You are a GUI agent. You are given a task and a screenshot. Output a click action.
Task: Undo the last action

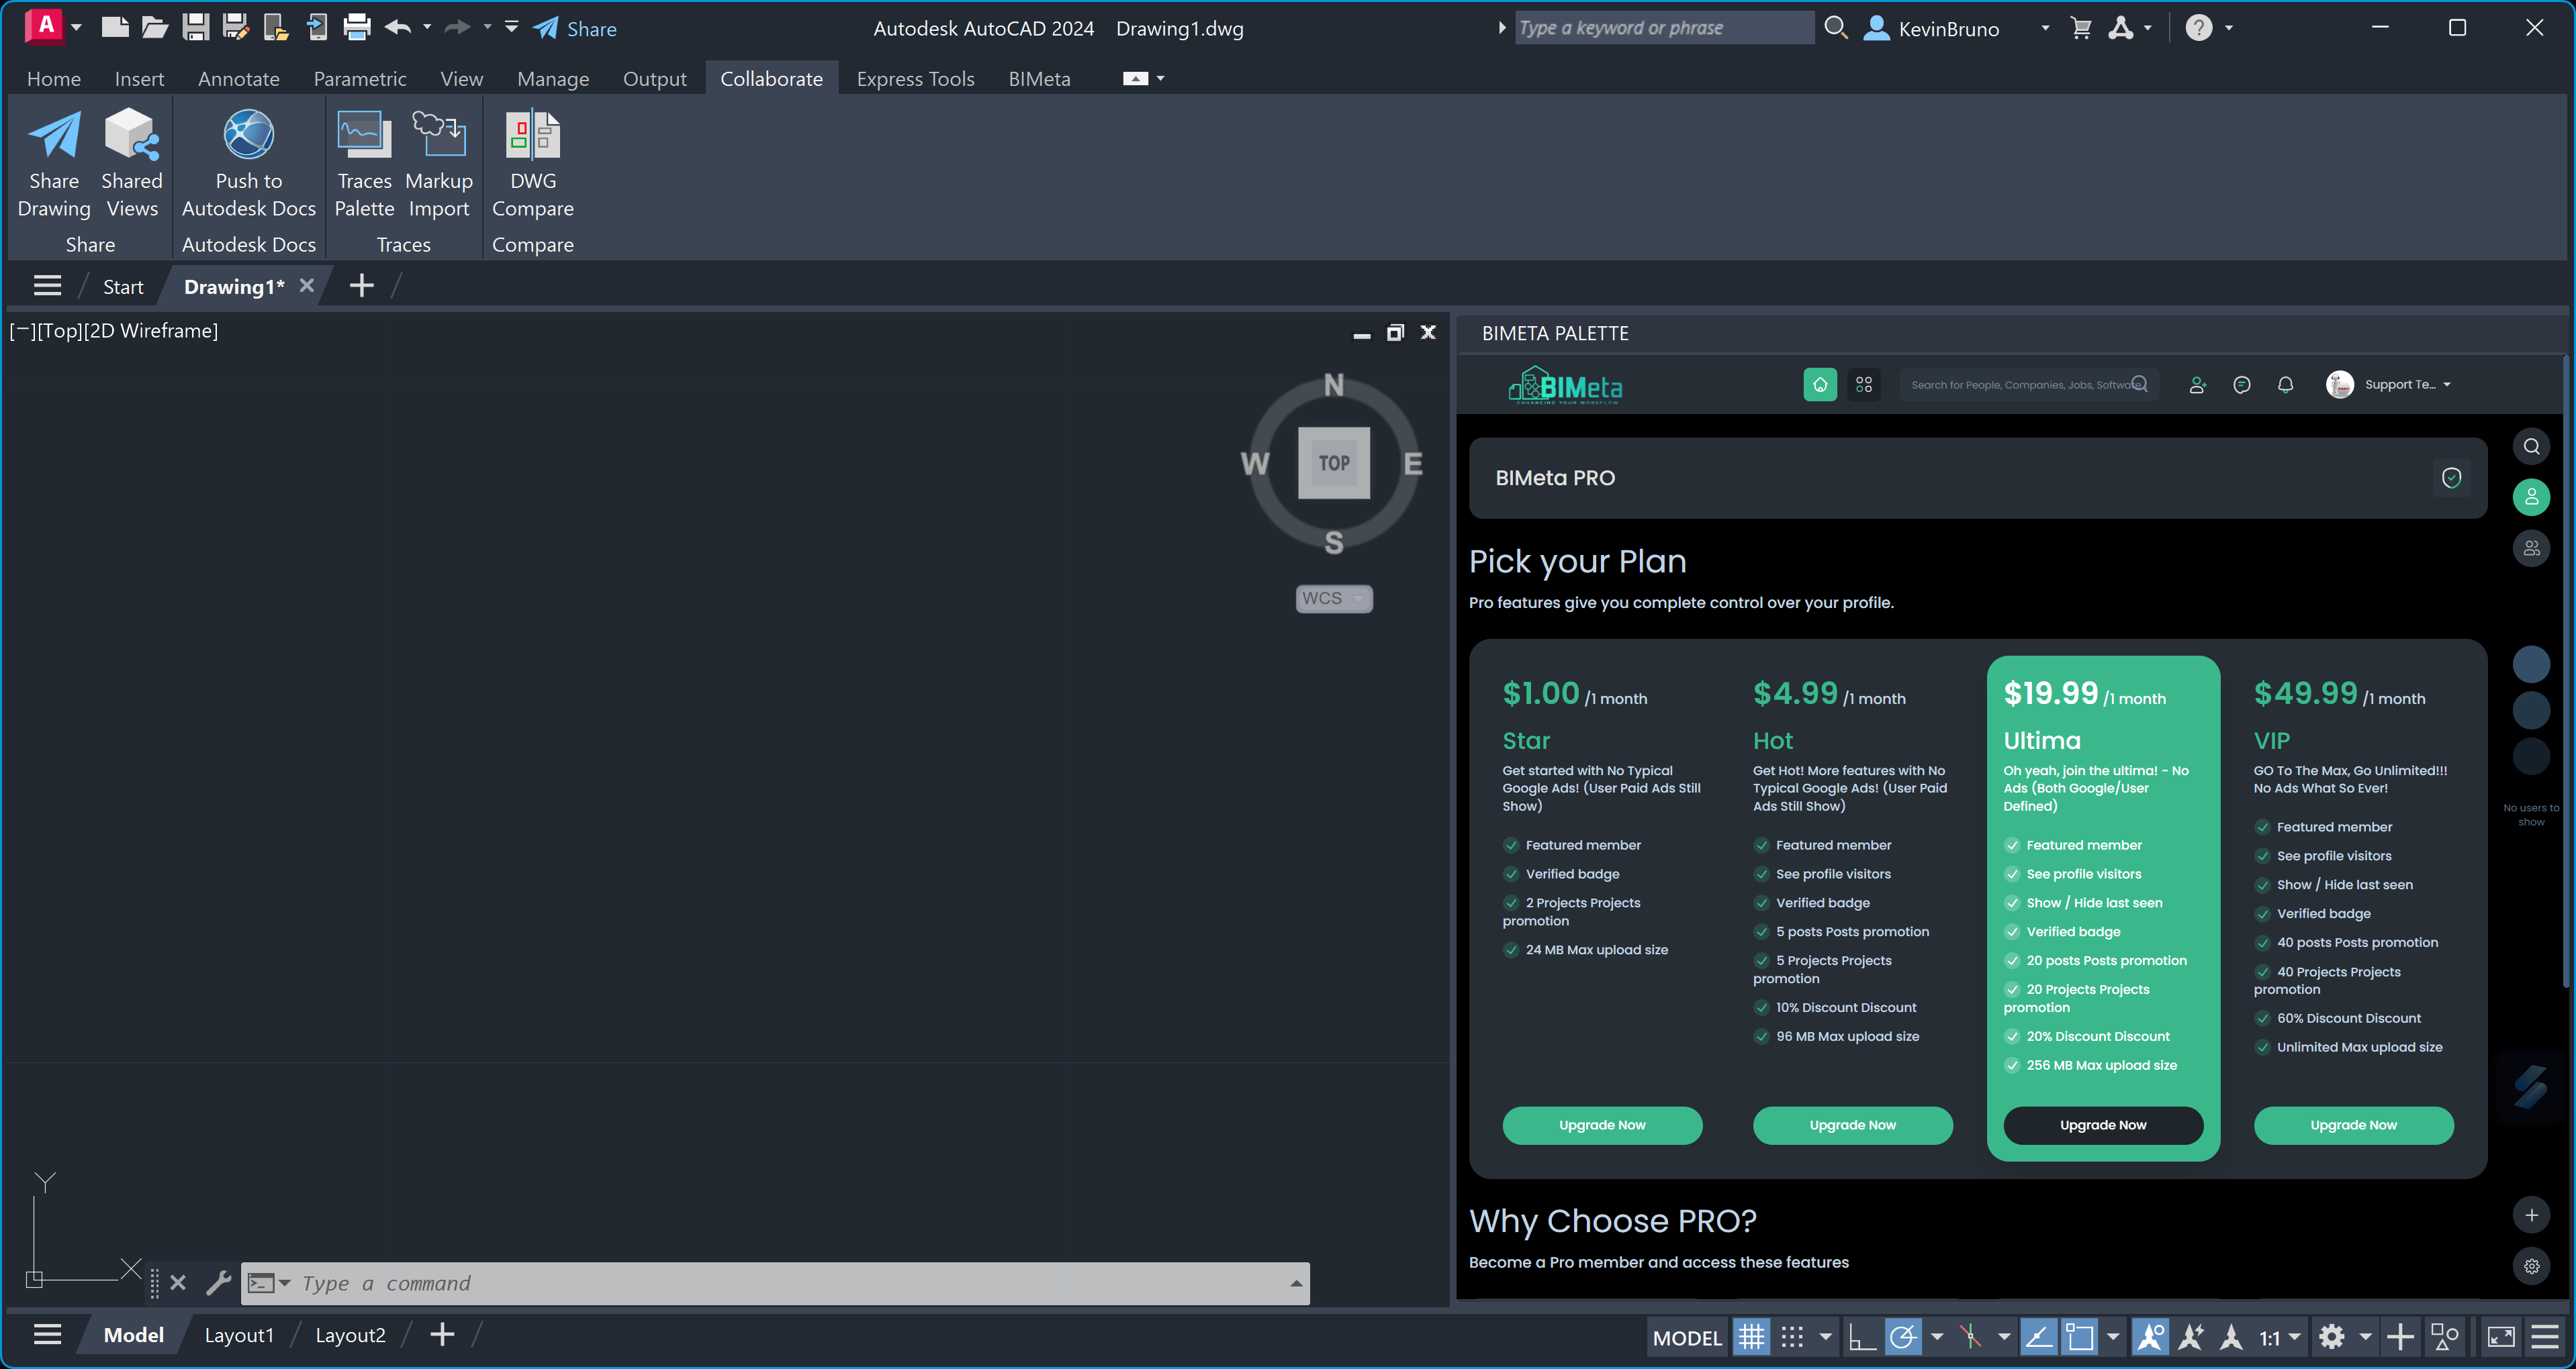(398, 27)
